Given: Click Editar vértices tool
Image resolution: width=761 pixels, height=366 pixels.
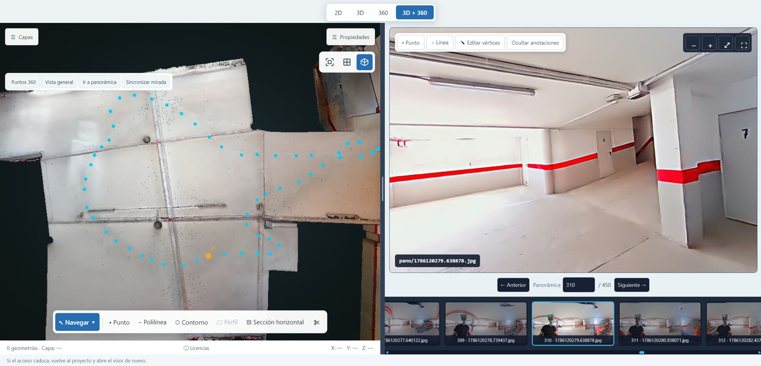Looking at the screenshot, I should [x=480, y=43].
